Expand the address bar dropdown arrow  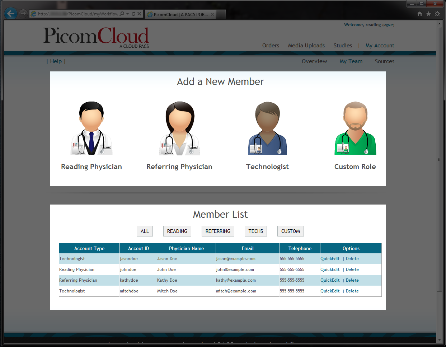(128, 14)
